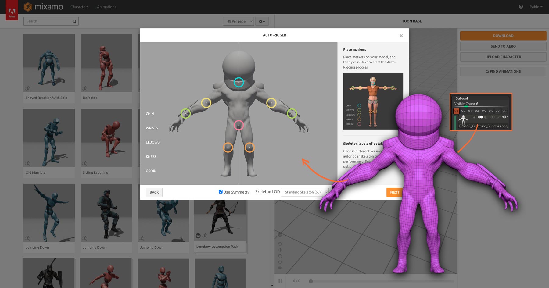Open the help question mark icon
549x288 pixels.
pyautogui.click(x=521, y=7)
